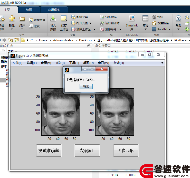Open the Current Folder panel actions dropdown
This screenshot has width=190, height=178.
89,46
